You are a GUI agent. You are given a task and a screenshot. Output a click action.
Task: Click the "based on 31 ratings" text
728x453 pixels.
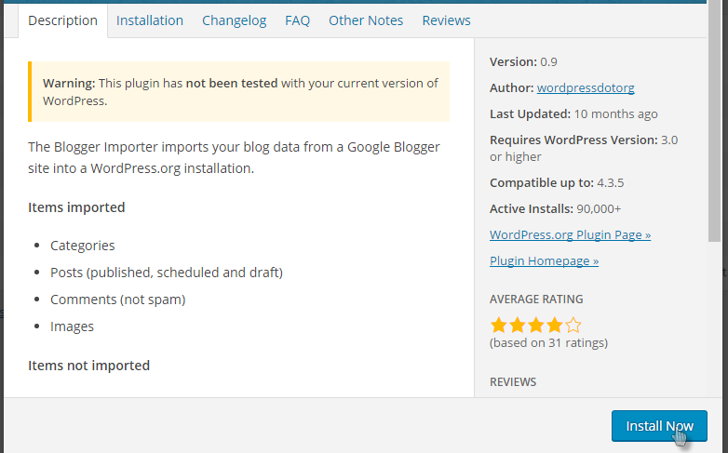(548, 342)
